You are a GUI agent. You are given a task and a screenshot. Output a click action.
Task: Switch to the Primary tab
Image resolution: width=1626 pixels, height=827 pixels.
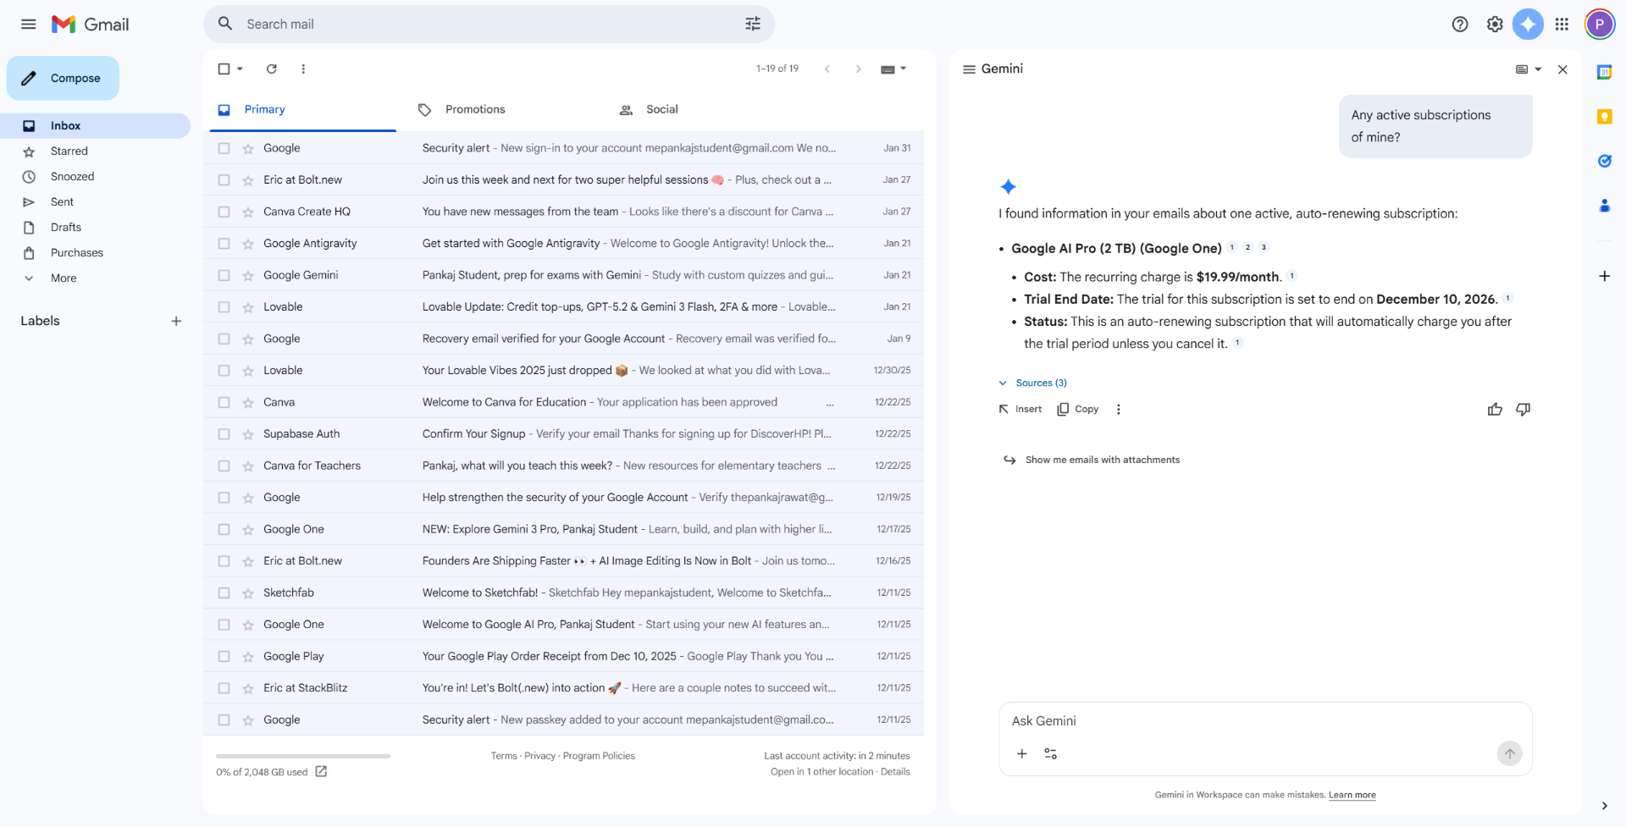(302, 110)
